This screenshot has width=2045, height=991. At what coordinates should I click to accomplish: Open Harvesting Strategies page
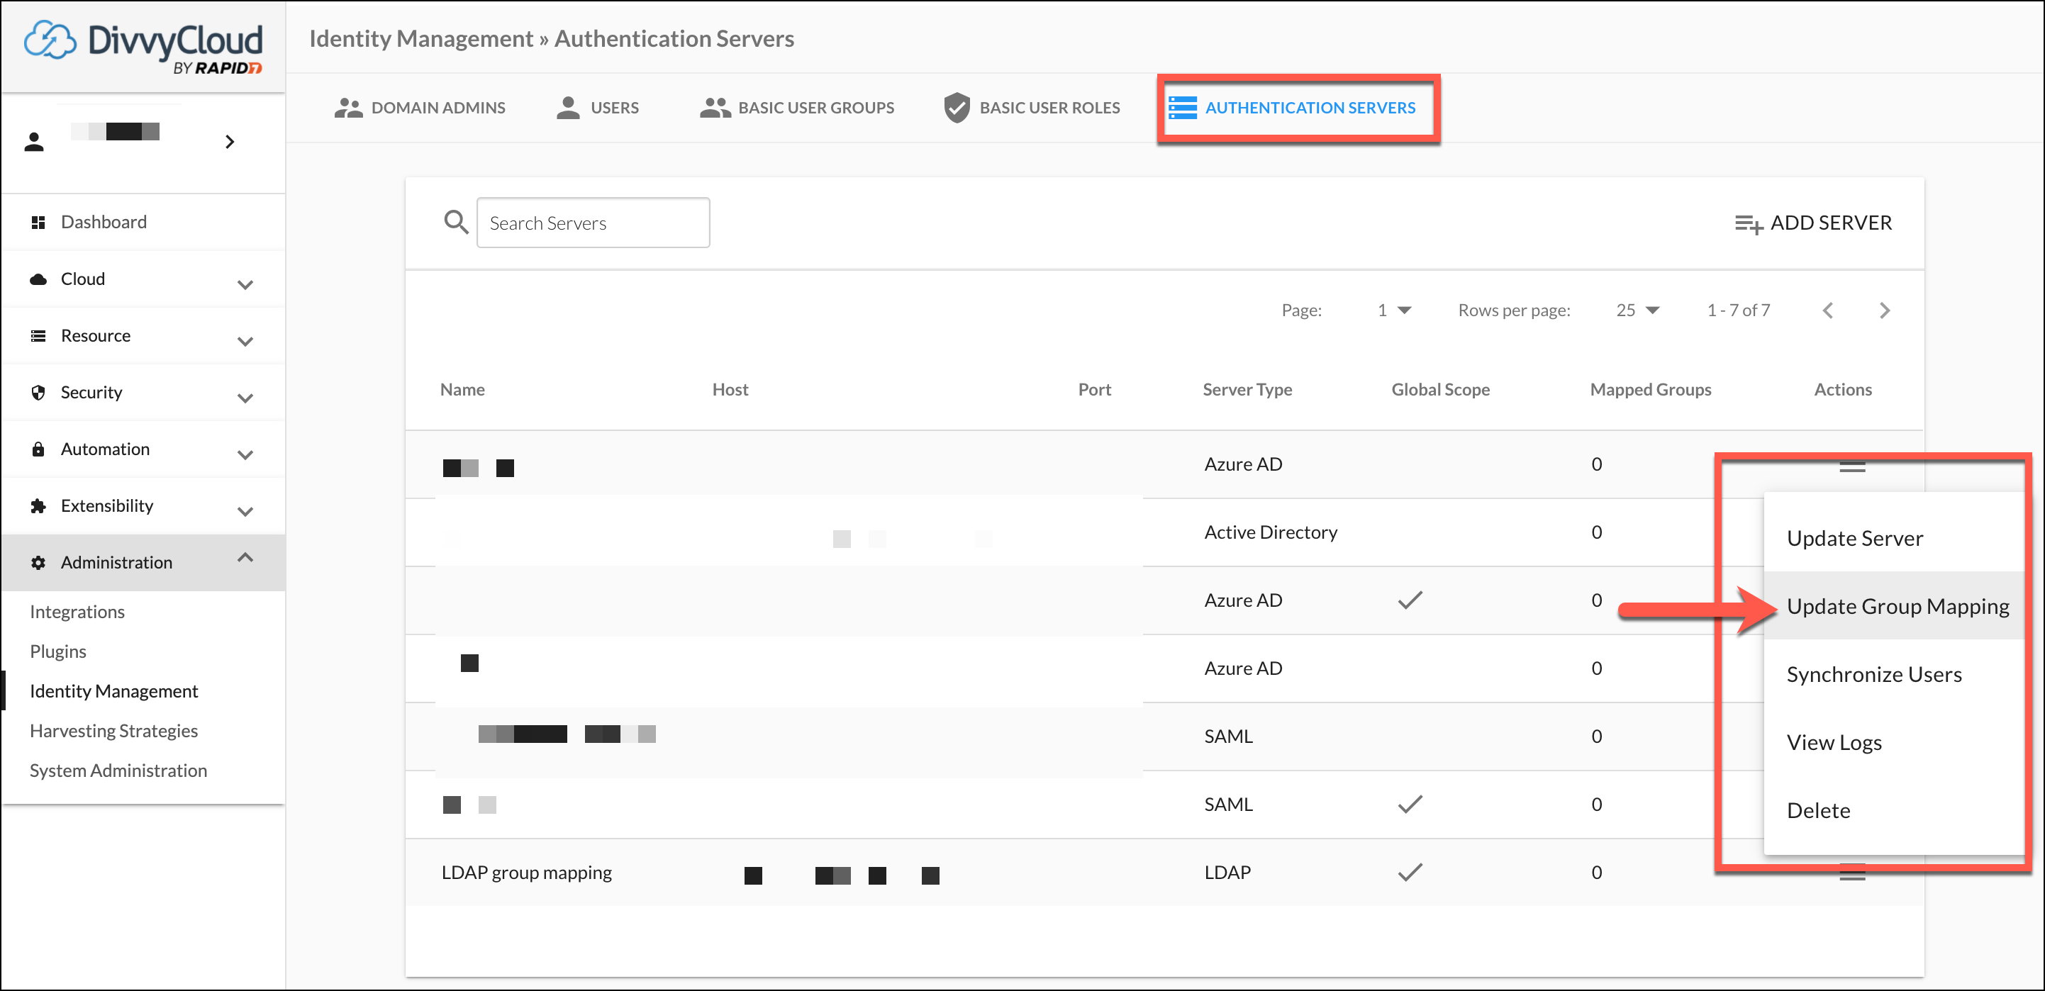coord(113,731)
